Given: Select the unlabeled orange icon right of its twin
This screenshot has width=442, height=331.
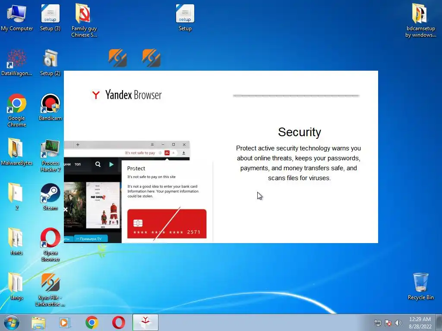Looking at the screenshot, I should 152,58.
